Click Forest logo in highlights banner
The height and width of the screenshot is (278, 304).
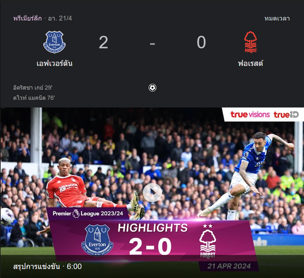(208, 241)
